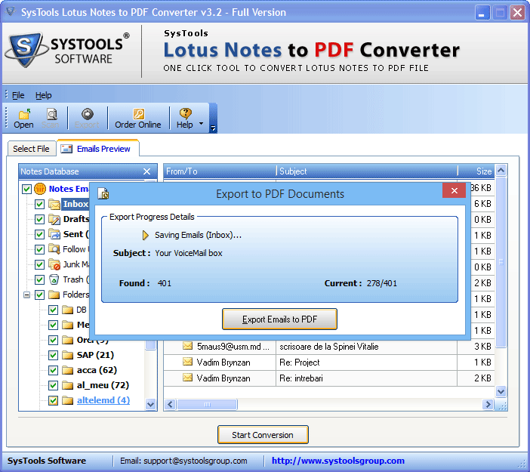Uncheck the al_meu (72) folder checkbox
The height and width of the screenshot is (472, 530).
click(x=53, y=385)
